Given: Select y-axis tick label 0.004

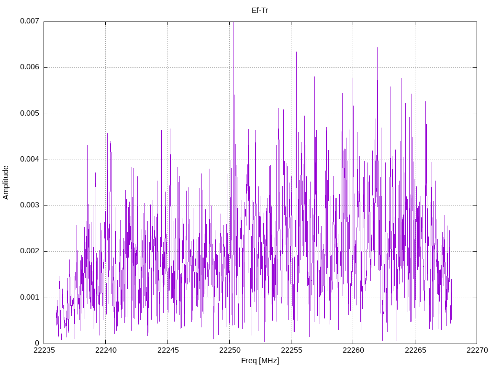Looking at the screenshot, I should 30,160.
